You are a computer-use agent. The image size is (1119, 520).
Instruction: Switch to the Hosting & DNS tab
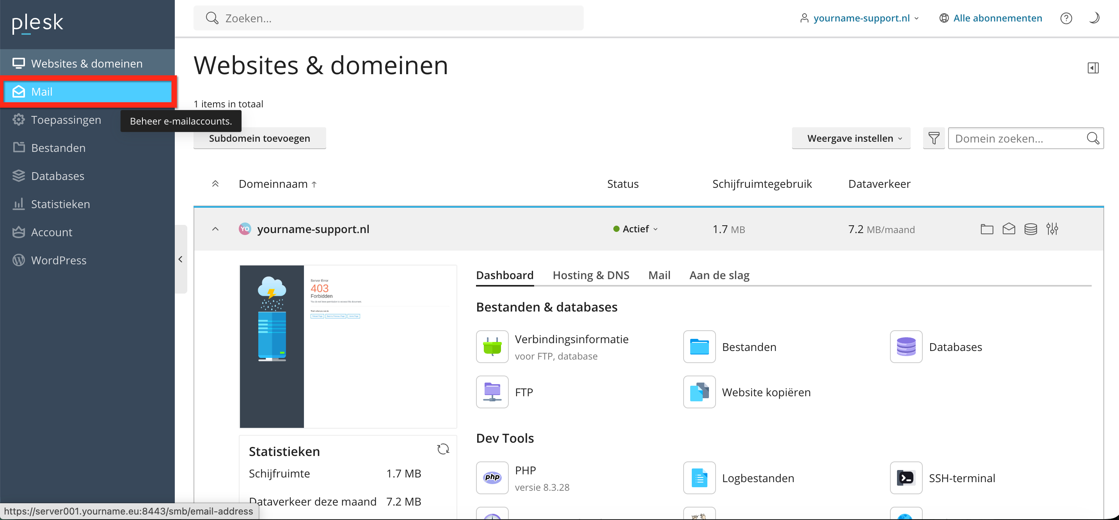[x=591, y=275]
